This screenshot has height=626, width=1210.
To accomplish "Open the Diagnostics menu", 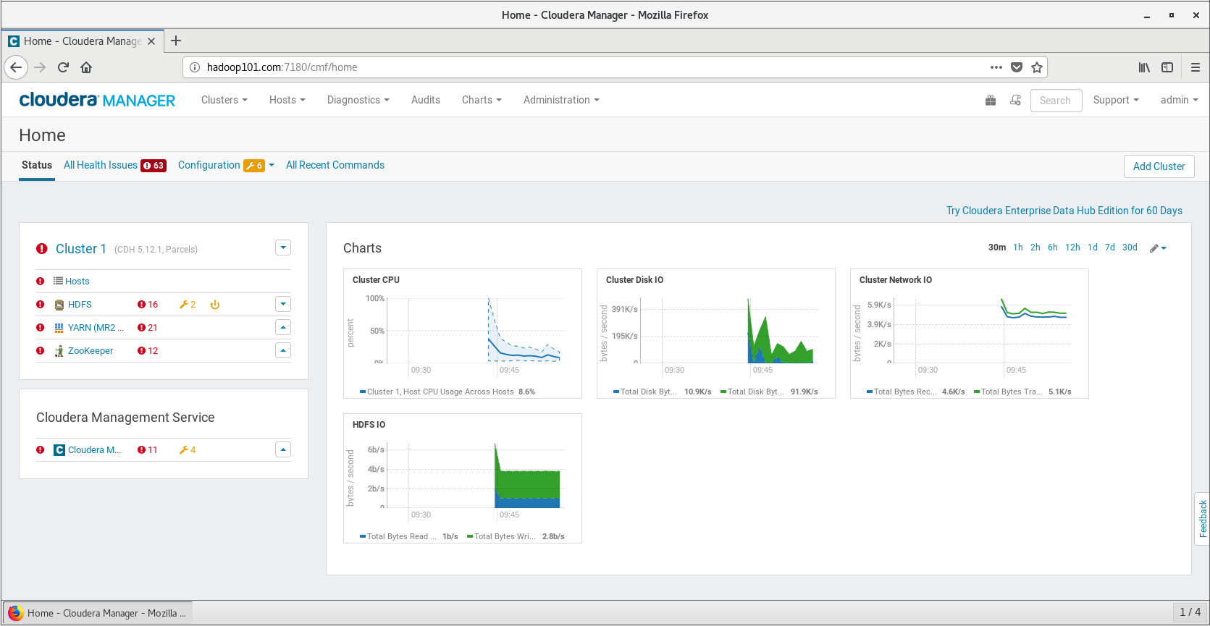I will click(358, 101).
